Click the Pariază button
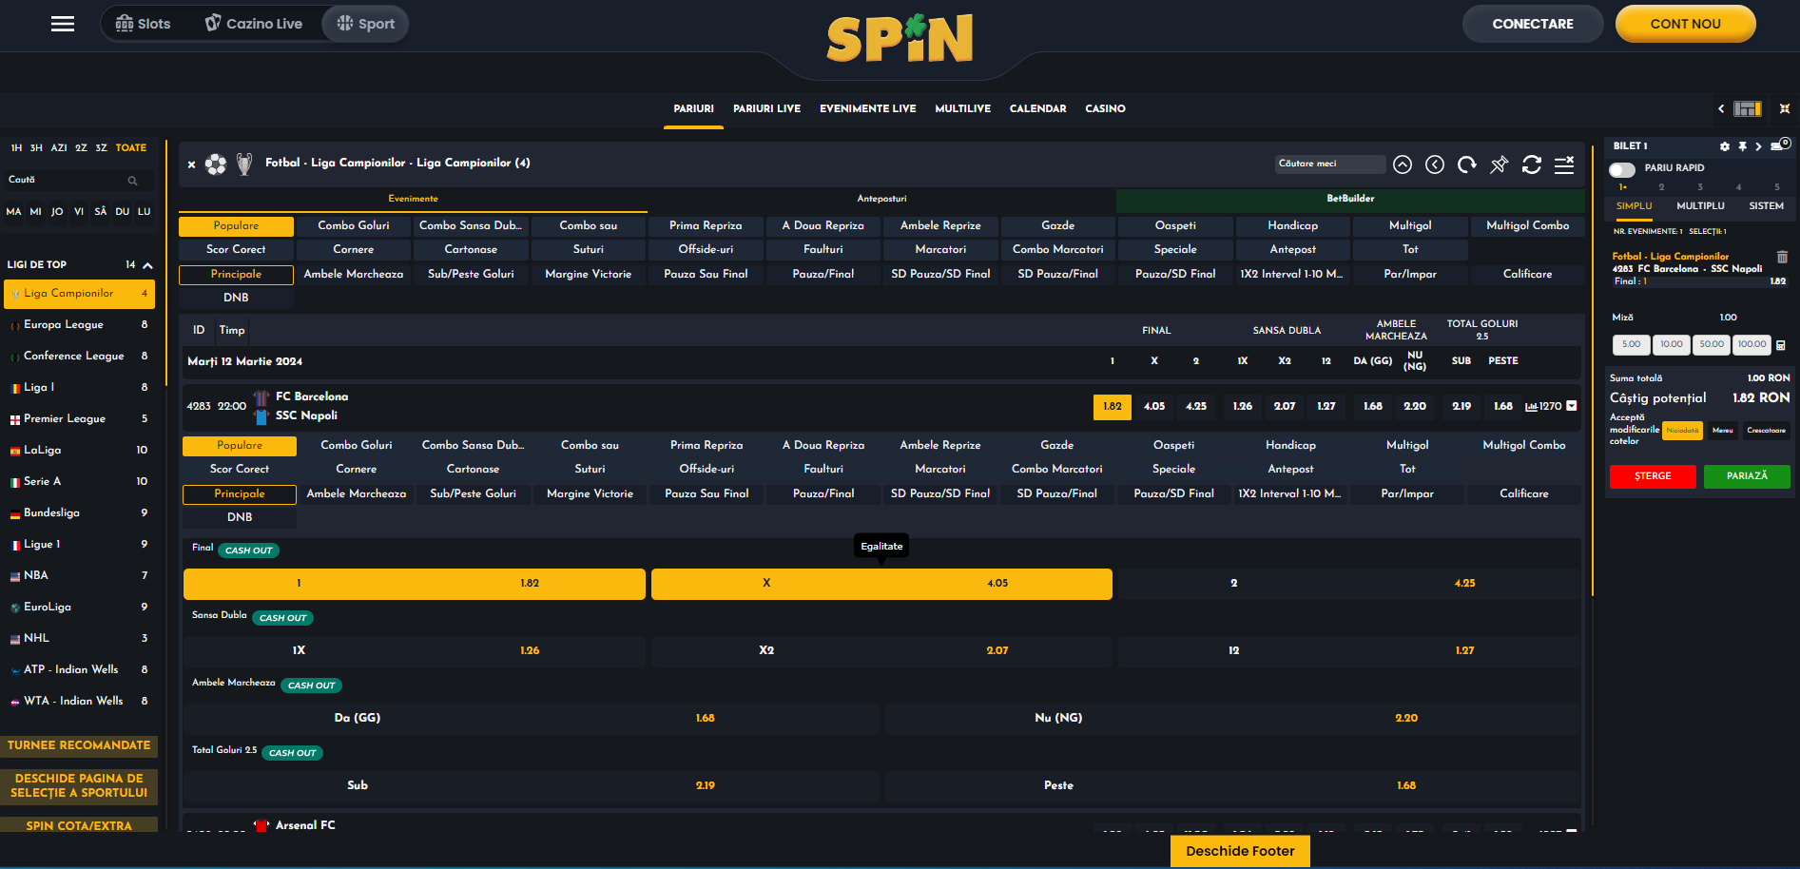 click(1747, 476)
